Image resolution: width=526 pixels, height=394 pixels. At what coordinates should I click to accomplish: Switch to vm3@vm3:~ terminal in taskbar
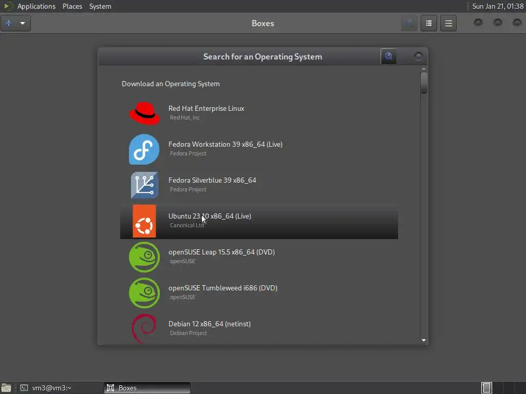pyautogui.click(x=60, y=388)
